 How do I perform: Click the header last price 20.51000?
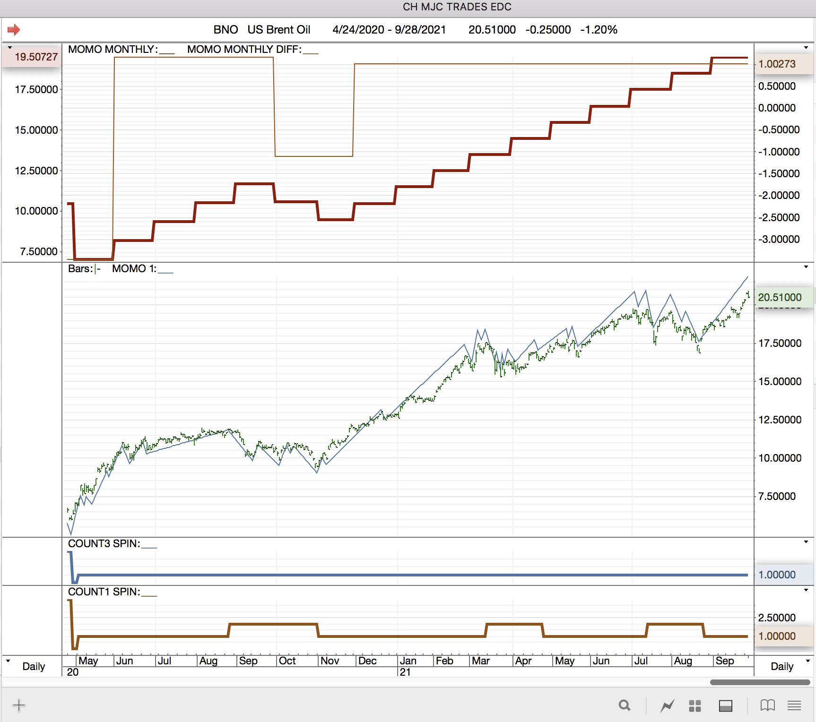coord(492,30)
